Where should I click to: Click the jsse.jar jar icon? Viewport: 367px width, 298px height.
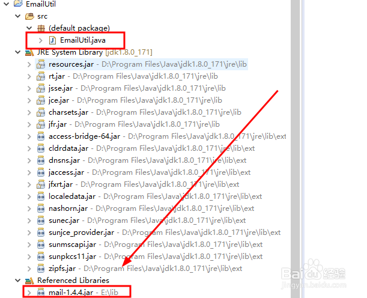pyautogui.click(x=41, y=88)
